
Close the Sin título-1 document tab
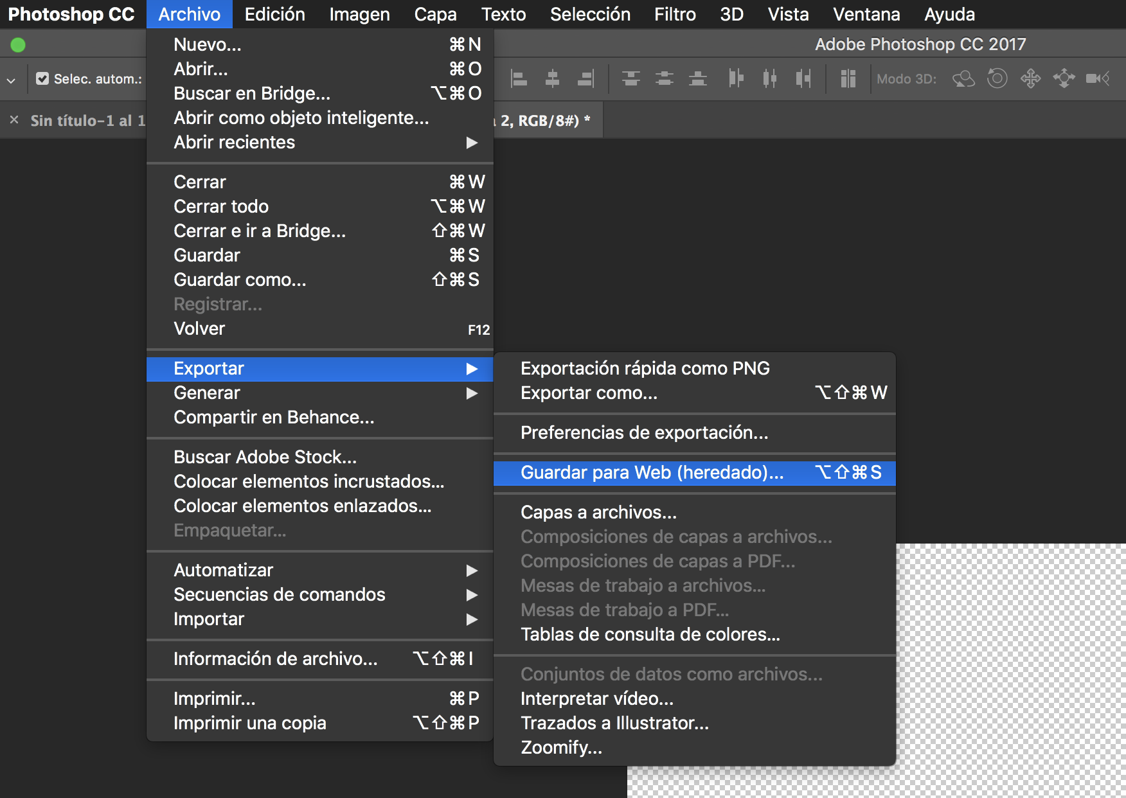click(14, 120)
